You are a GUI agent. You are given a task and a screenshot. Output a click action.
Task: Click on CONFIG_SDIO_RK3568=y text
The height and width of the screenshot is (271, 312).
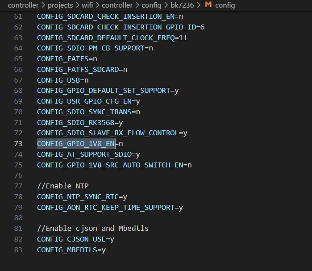click(x=79, y=122)
